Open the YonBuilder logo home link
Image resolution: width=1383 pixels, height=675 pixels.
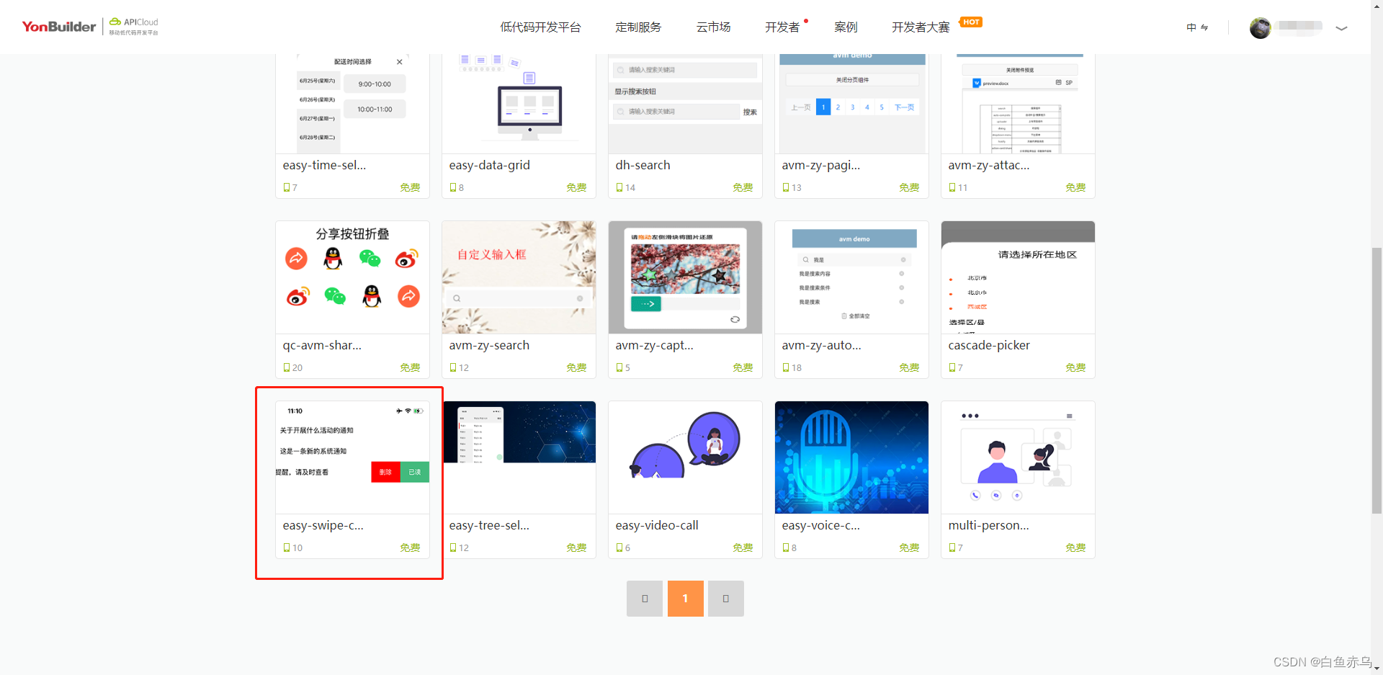pyautogui.click(x=59, y=27)
